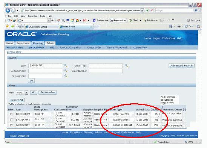The image size is (207, 148).
Task: Click the Preferences link in header
Action: point(169,38)
